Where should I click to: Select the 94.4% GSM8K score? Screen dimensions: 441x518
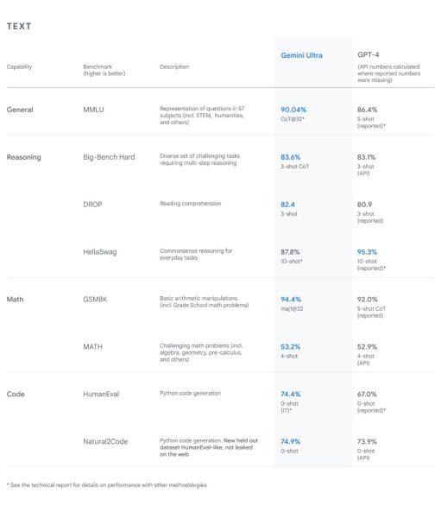pos(291,300)
